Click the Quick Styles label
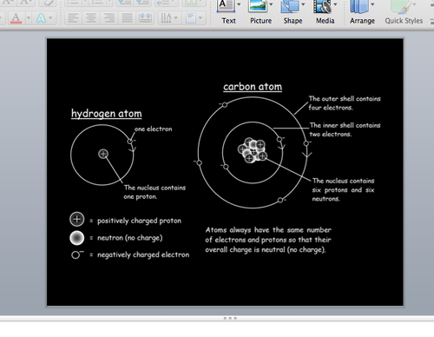 pyautogui.click(x=404, y=21)
